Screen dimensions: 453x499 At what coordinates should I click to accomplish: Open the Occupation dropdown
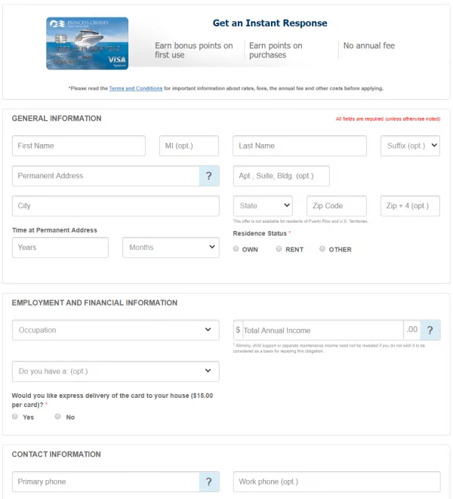click(116, 330)
